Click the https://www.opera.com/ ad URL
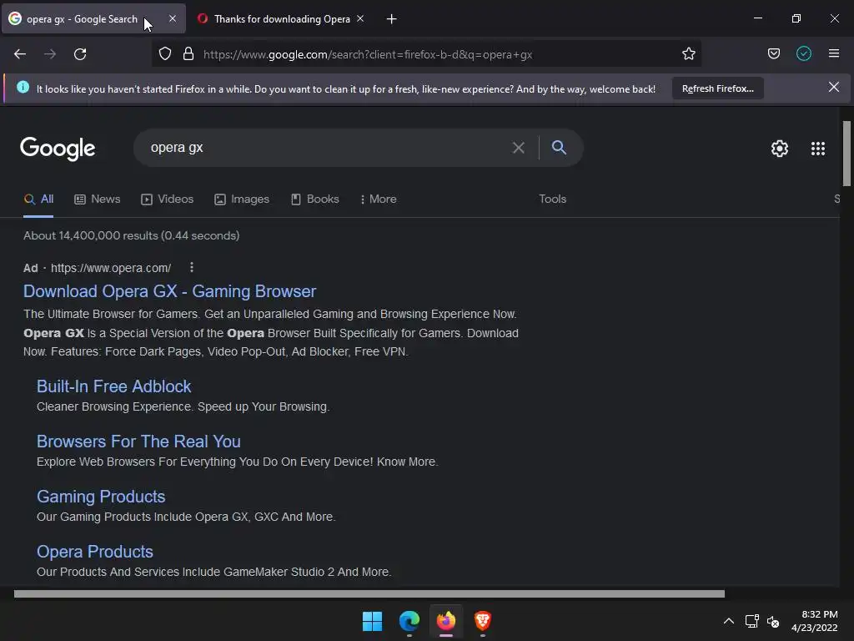This screenshot has height=641, width=854. click(111, 268)
